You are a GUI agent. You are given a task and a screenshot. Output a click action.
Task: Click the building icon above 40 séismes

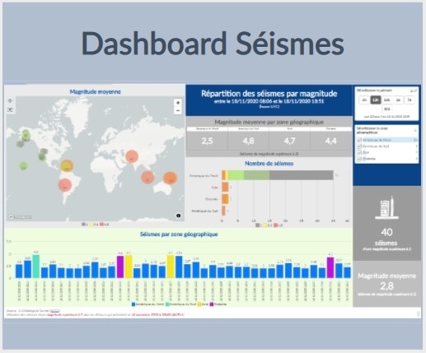tap(386, 207)
